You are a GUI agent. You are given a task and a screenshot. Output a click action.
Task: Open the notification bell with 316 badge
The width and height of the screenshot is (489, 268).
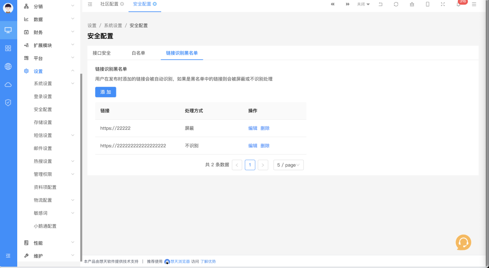[458, 4]
